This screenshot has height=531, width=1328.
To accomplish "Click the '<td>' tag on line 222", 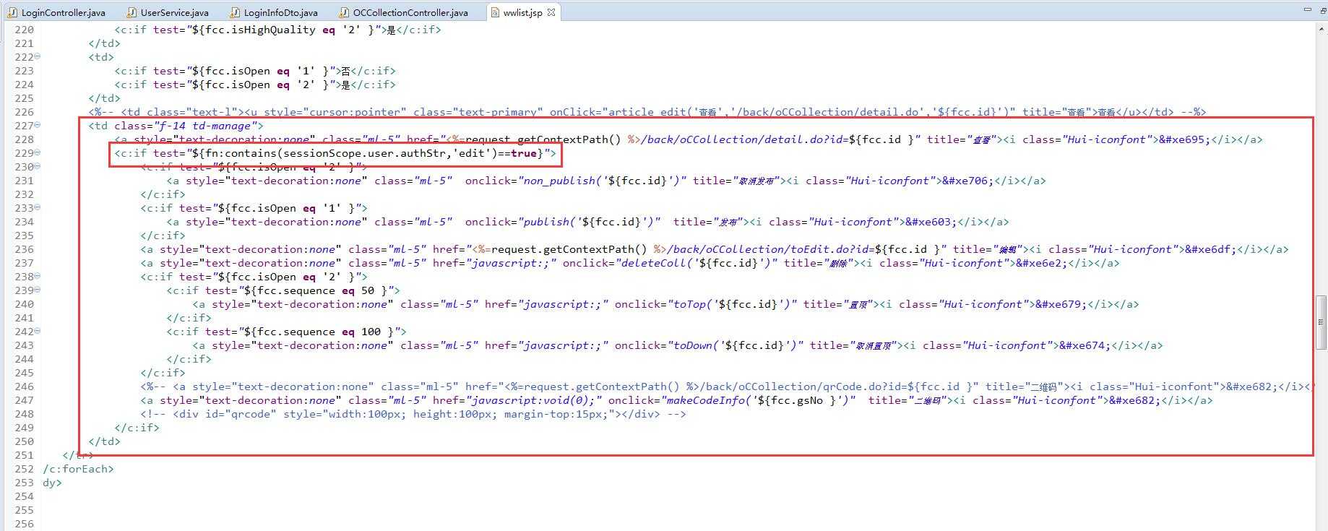I will (x=101, y=57).
